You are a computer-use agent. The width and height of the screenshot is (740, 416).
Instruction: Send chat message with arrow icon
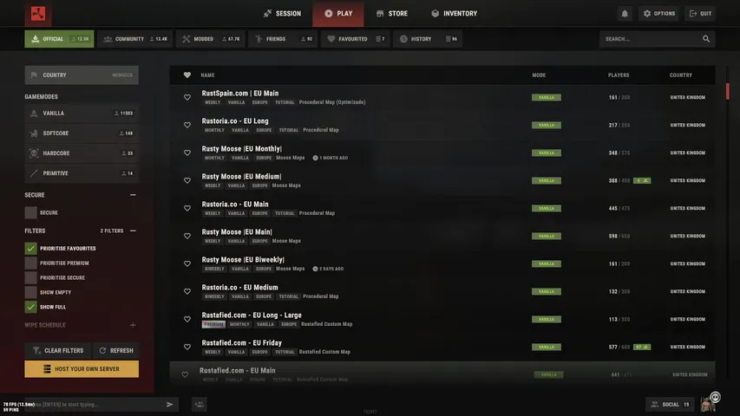click(x=170, y=404)
